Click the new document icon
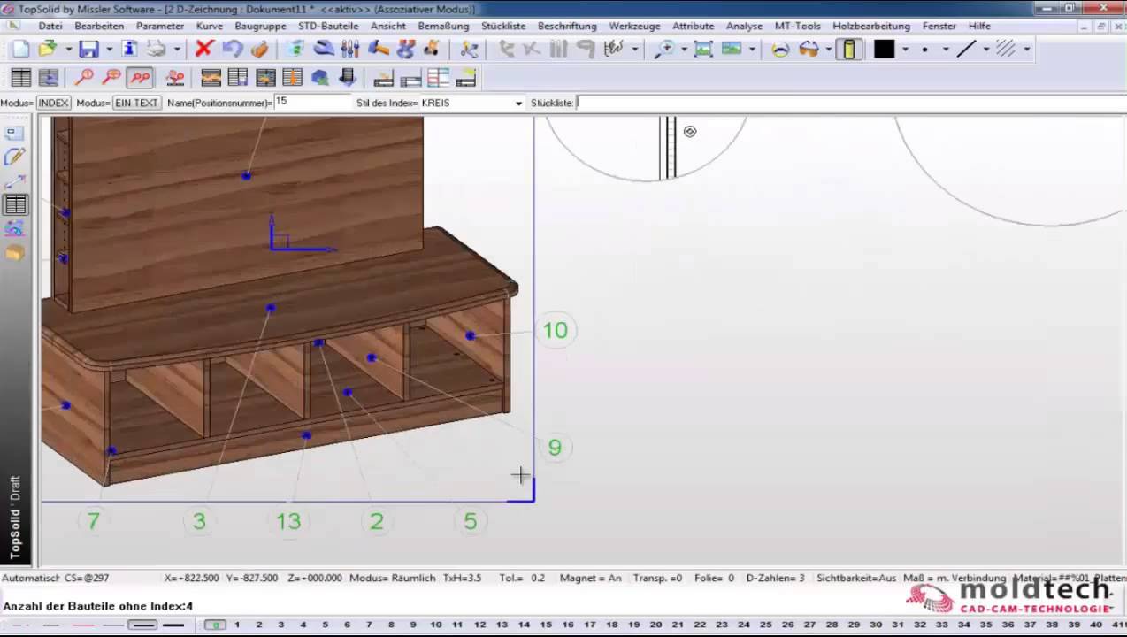The image size is (1127, 637). 21,50
